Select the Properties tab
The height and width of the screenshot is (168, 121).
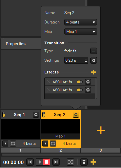coord(16,44)
